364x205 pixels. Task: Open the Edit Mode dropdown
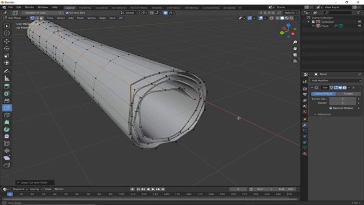click(x=15, y=18)
